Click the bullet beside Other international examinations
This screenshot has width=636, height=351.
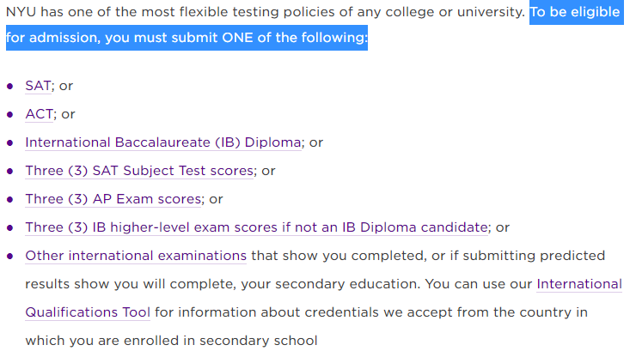coord(10,257)
